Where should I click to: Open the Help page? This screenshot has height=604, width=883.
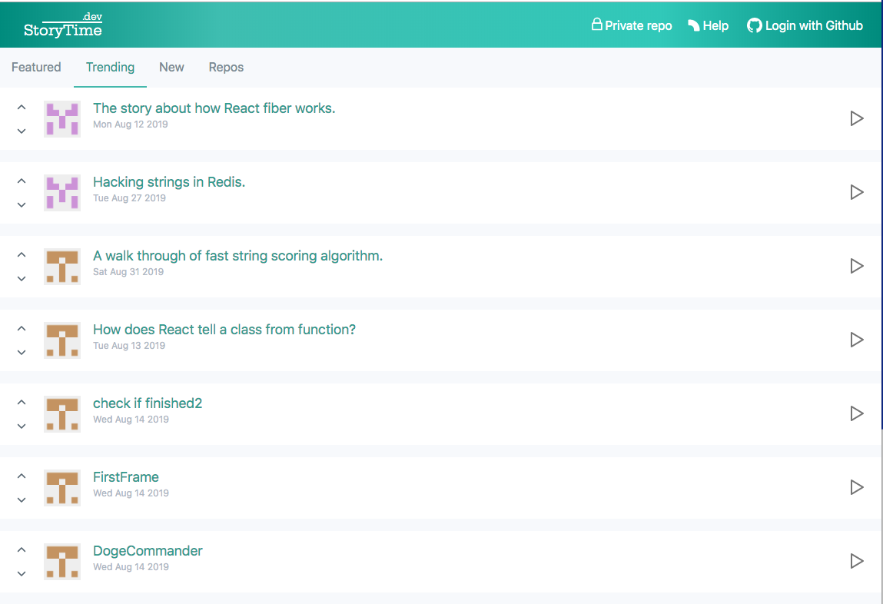[708, 25]
